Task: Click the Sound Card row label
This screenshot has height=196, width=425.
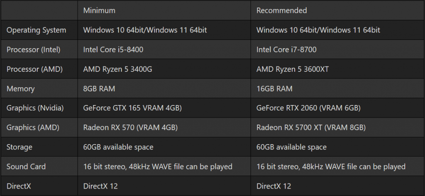Action: point(26,167)
